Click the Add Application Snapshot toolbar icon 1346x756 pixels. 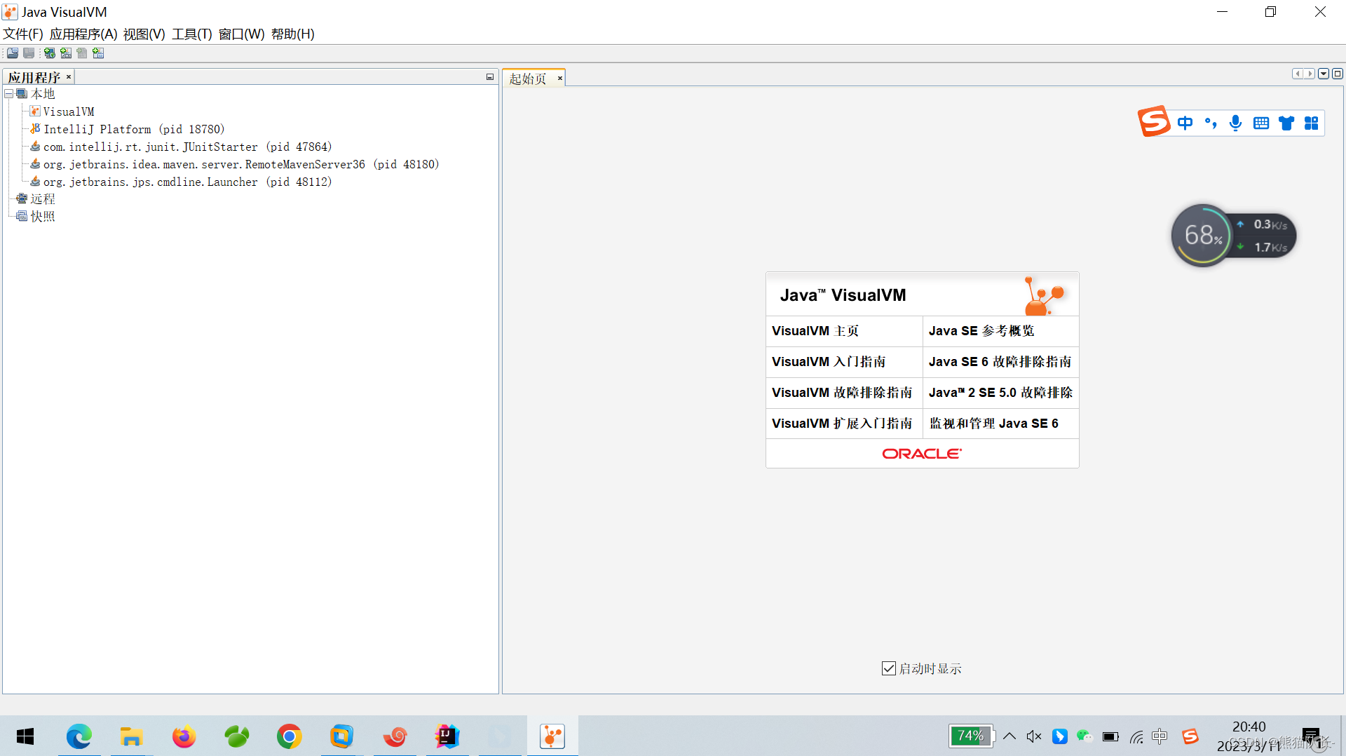tap(98, 53)
